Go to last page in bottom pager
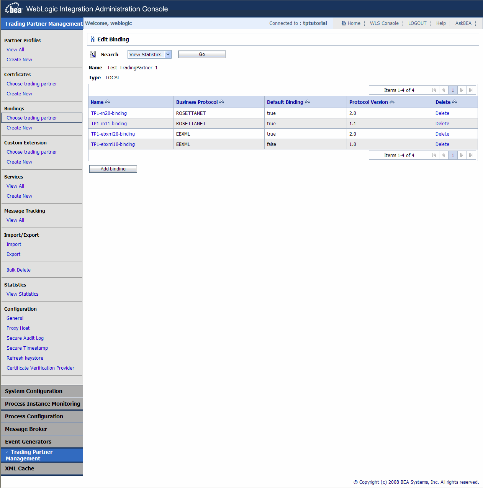Image resolution: width=483 pixels, height=488 pixels. (471, 155)
